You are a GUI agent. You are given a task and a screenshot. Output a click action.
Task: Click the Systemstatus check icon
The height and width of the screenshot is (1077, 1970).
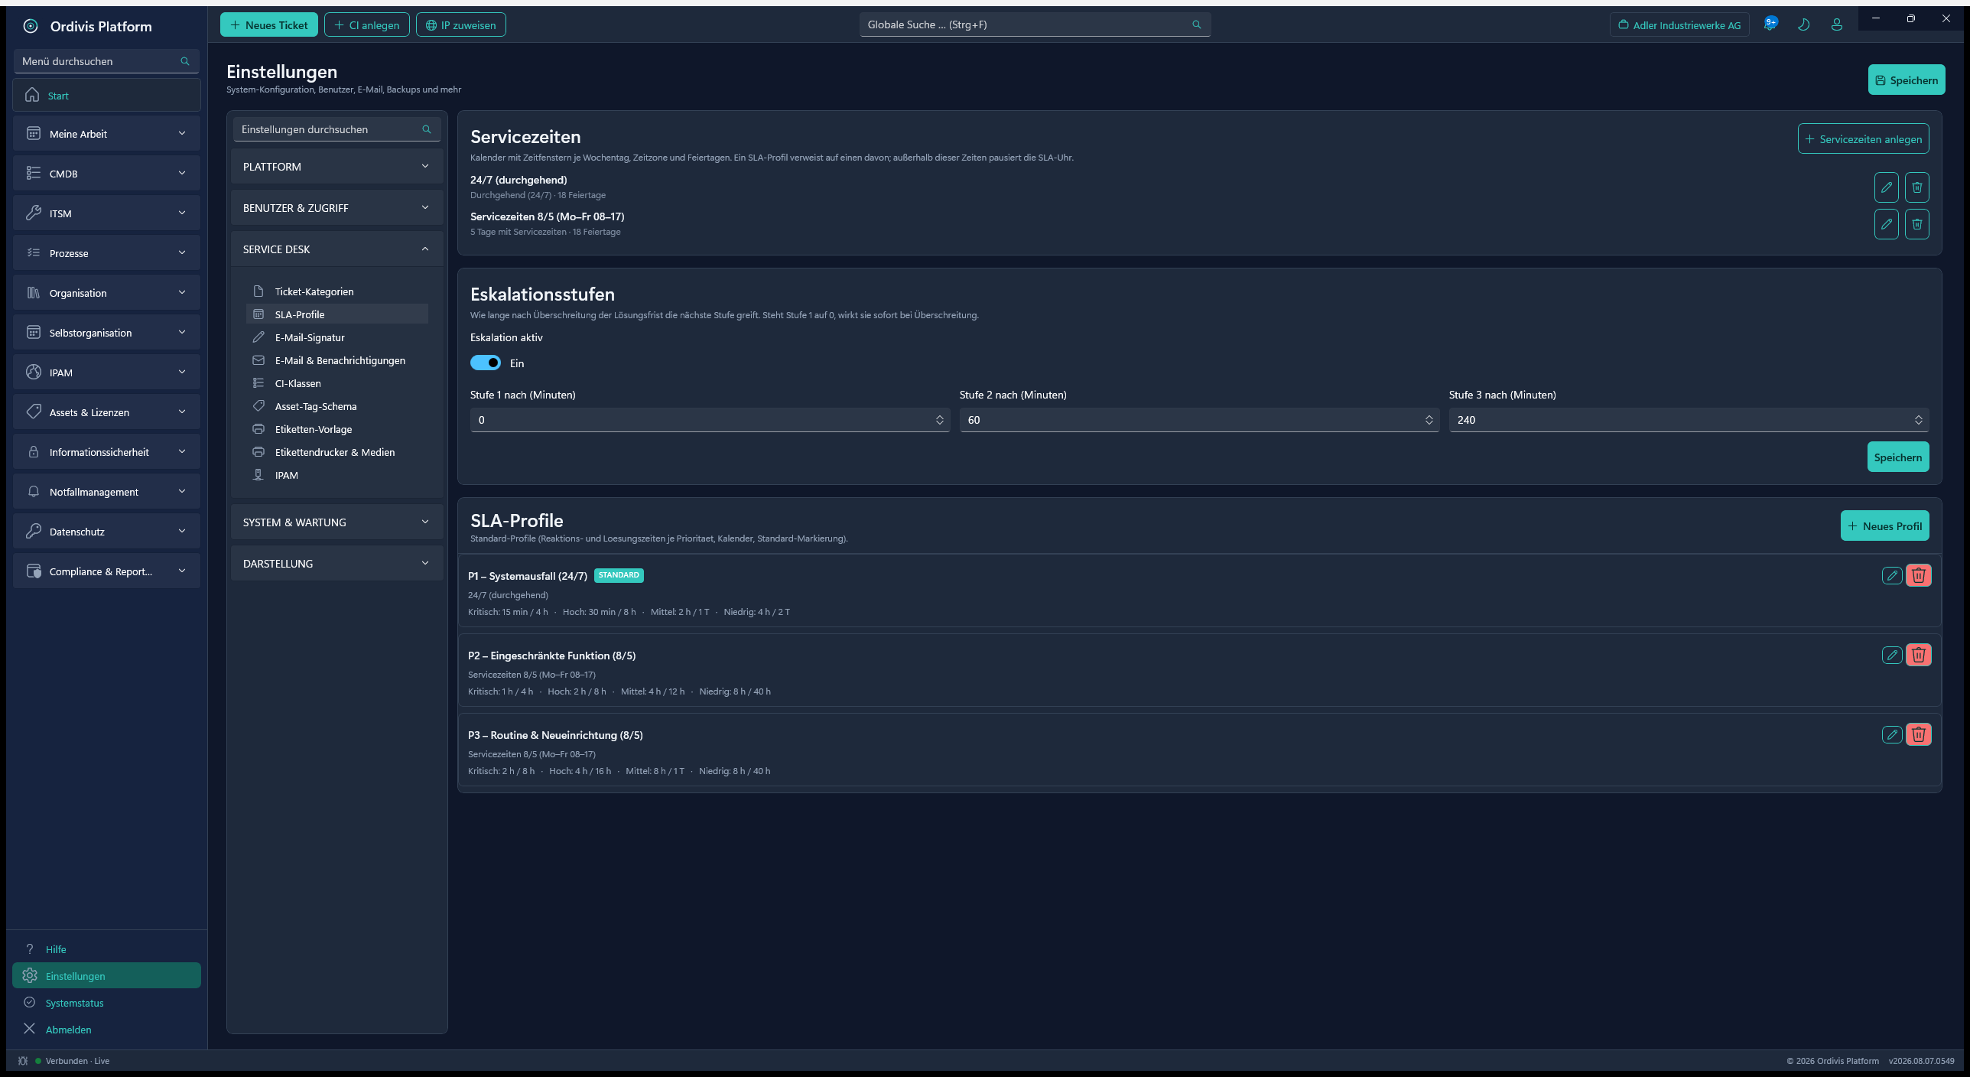(x=30, y=1003)
